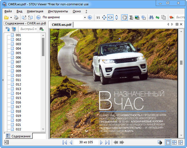187x148 pixels.
Task: Switch to the CWER.ws.pdf document tab
Action: [x=61, y=25]
